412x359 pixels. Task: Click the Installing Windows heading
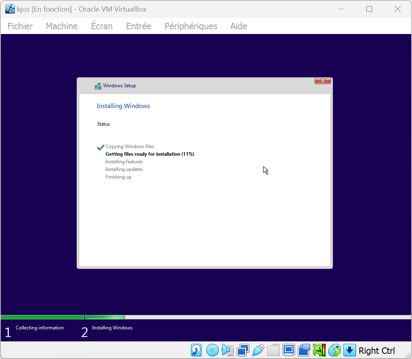pos(123,106)
